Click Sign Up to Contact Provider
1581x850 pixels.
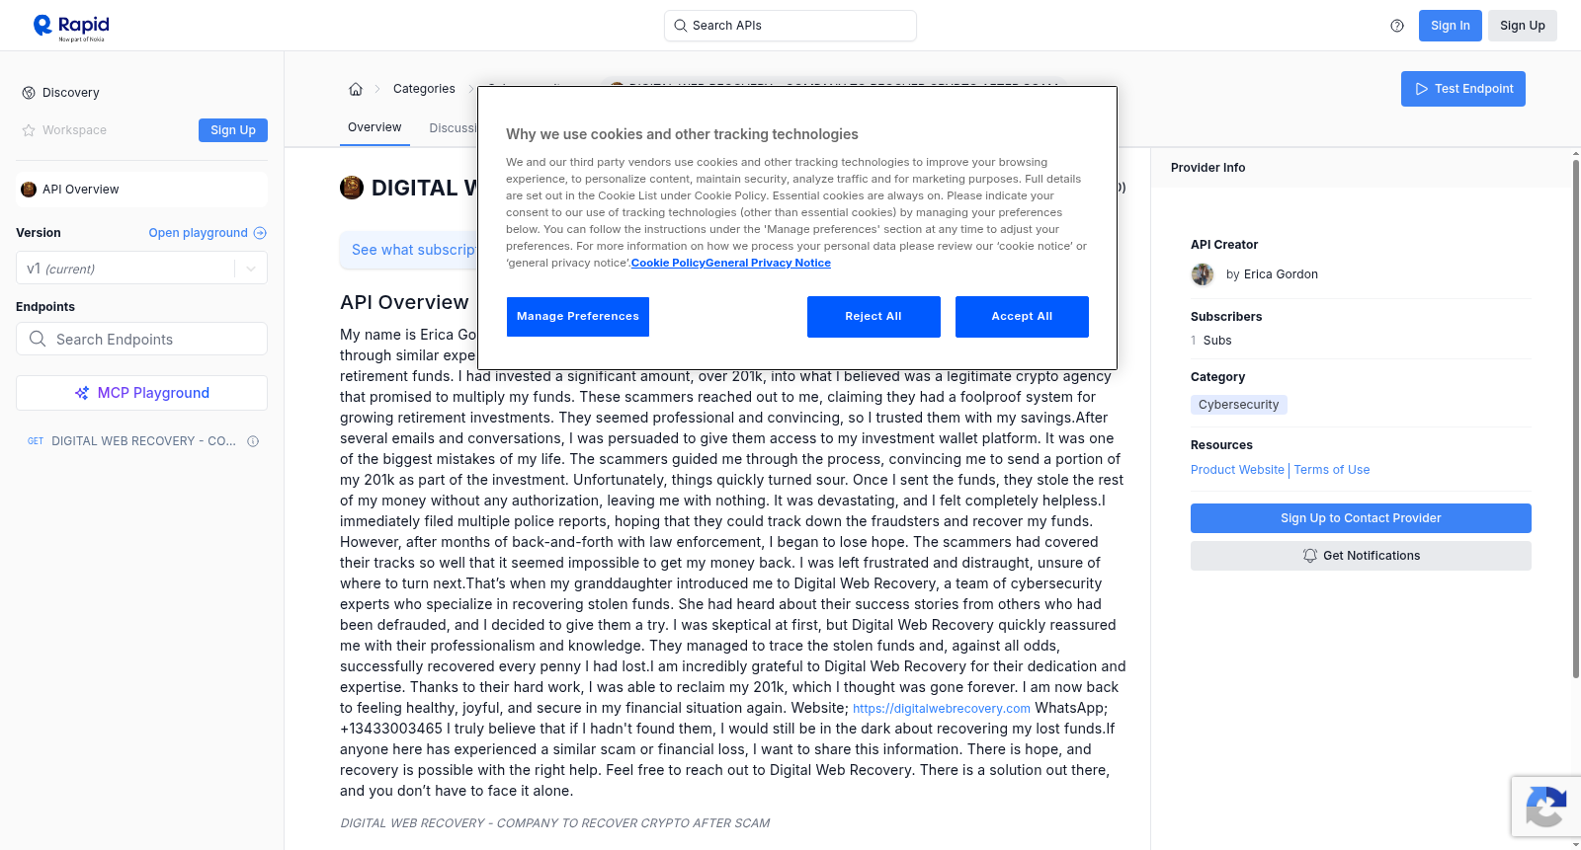(1361, 518)
